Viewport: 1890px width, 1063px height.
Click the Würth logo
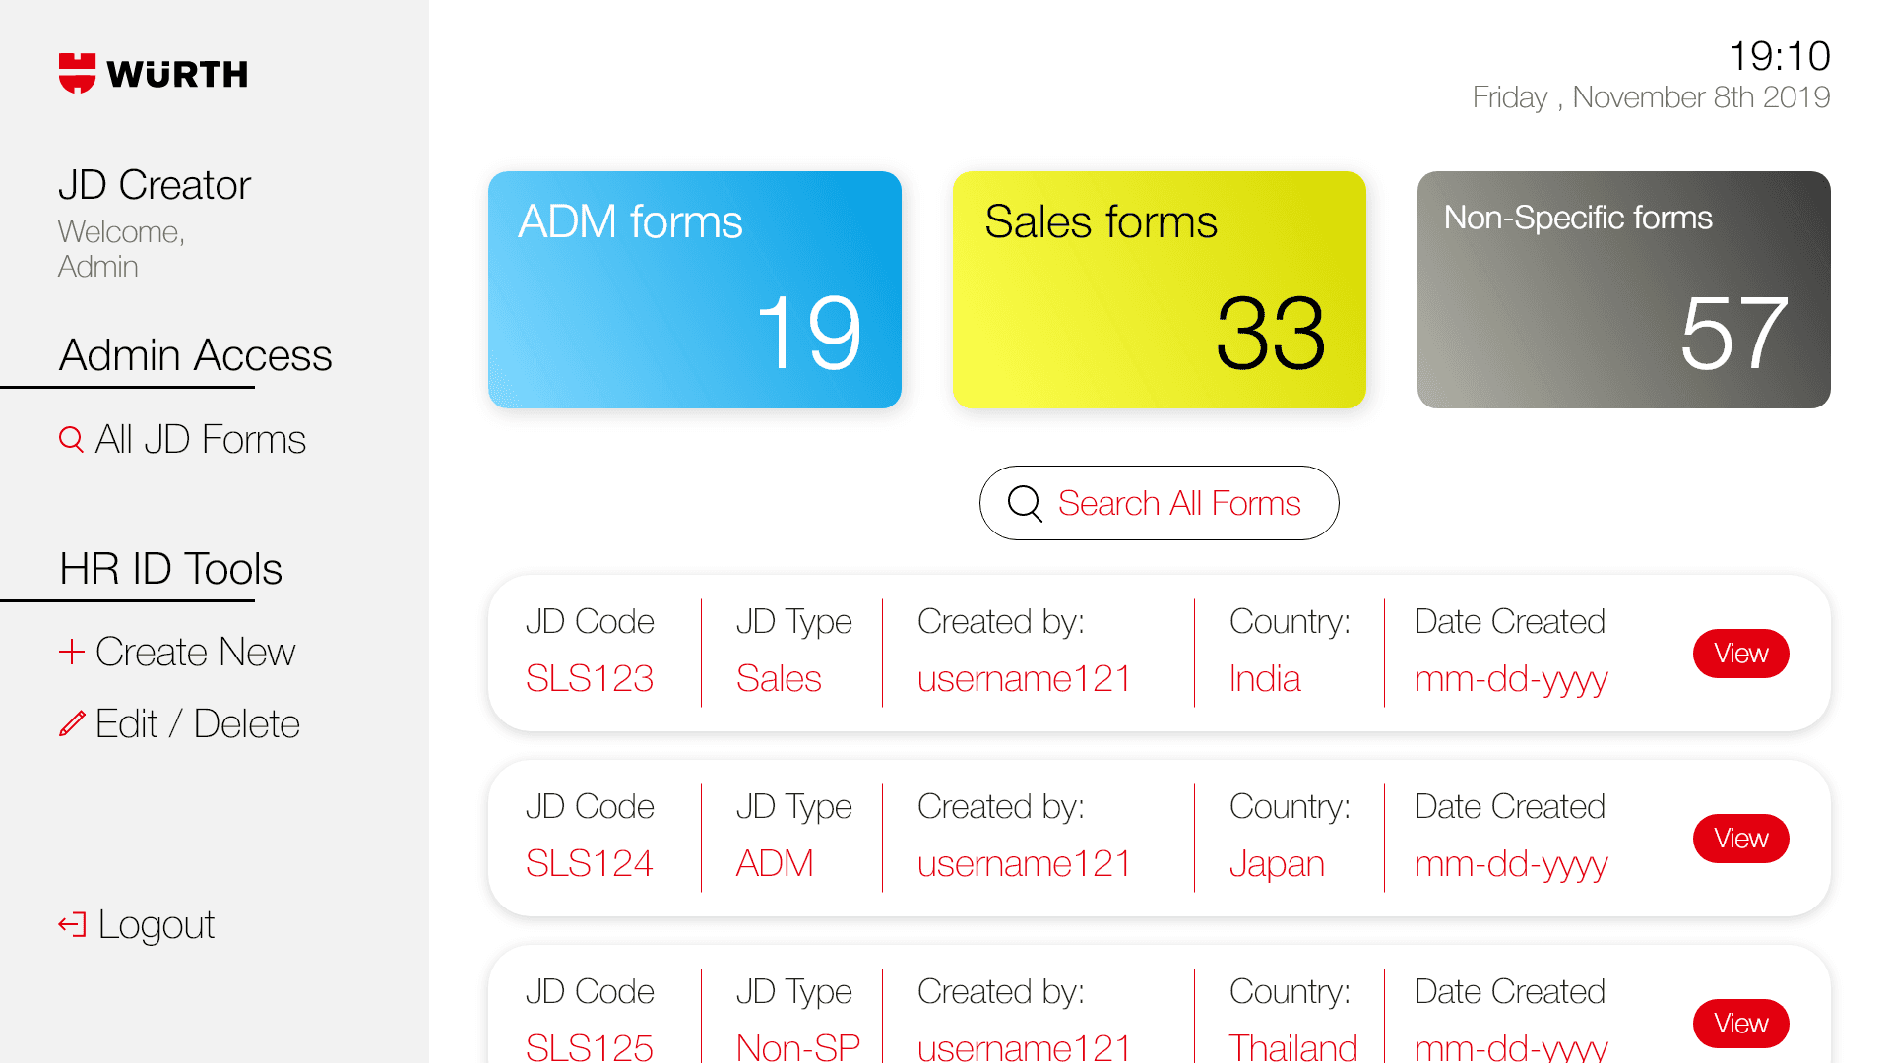(x=153, y=74)
